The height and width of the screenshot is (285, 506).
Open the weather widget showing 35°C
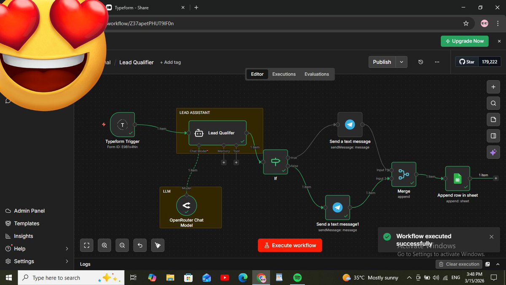tap(370, 277)
